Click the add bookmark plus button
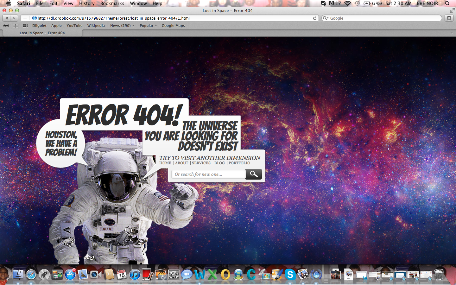The width and height of the screenshot is (456, 285). coord(25,18)
